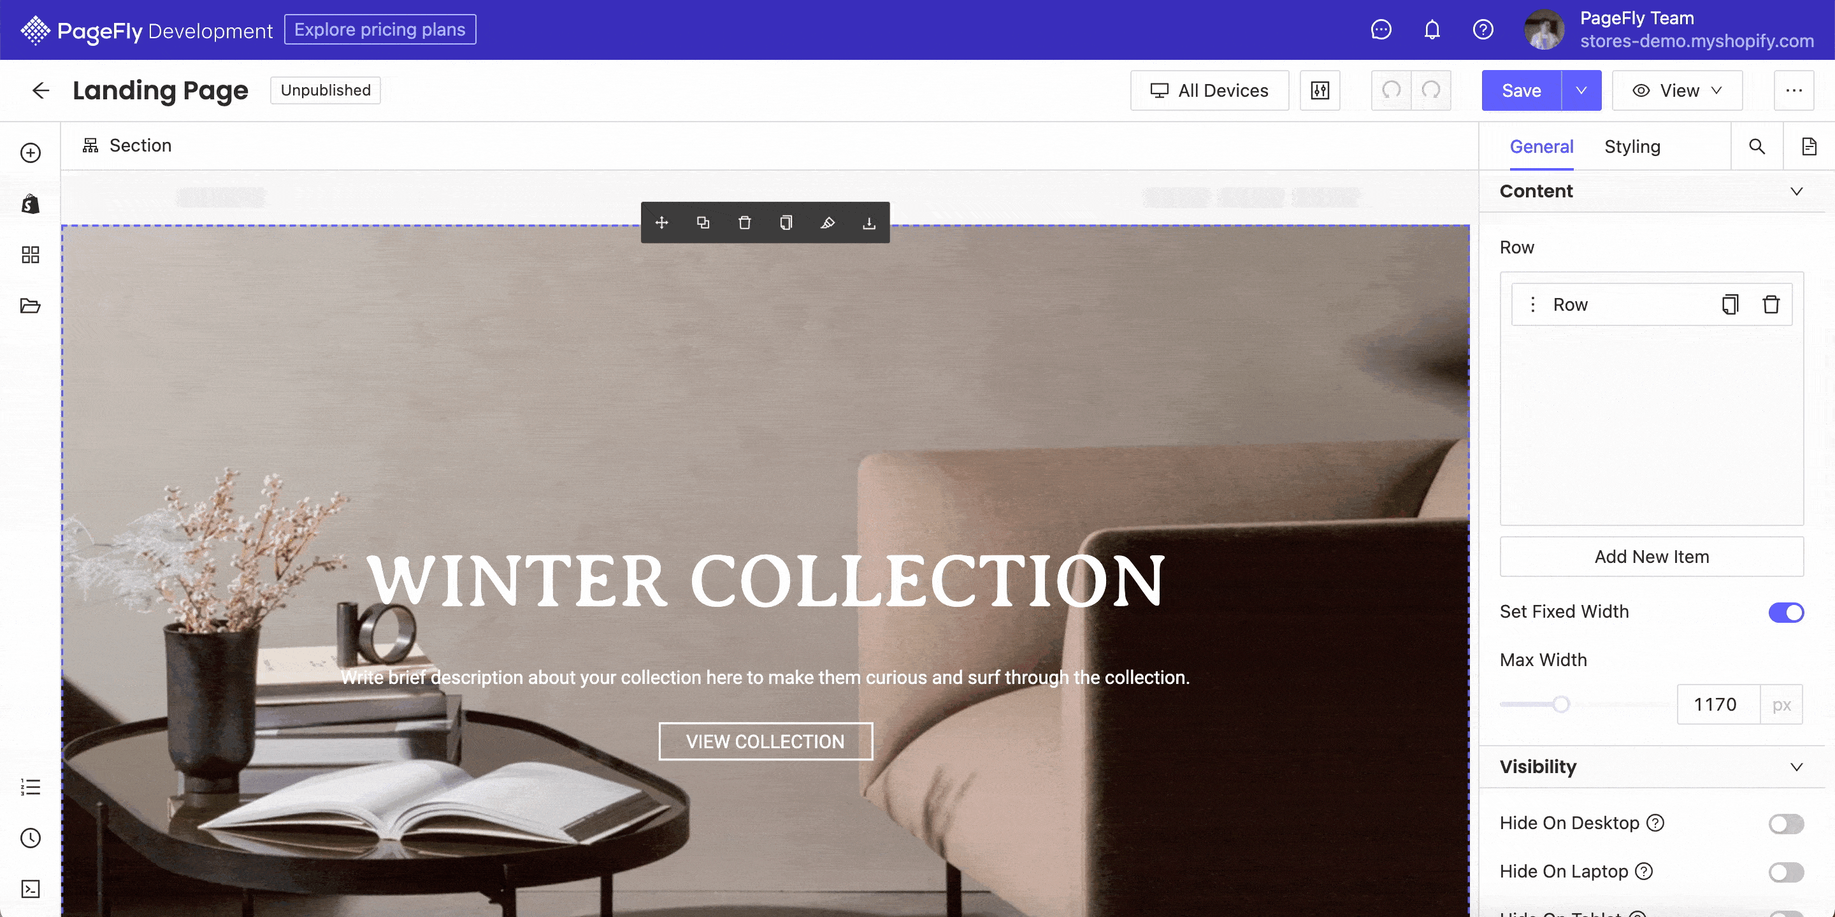The height and width of the screenshot is (917, 1835).
Task: Click the undo arrow icon
Action: tap(1391, 90)
